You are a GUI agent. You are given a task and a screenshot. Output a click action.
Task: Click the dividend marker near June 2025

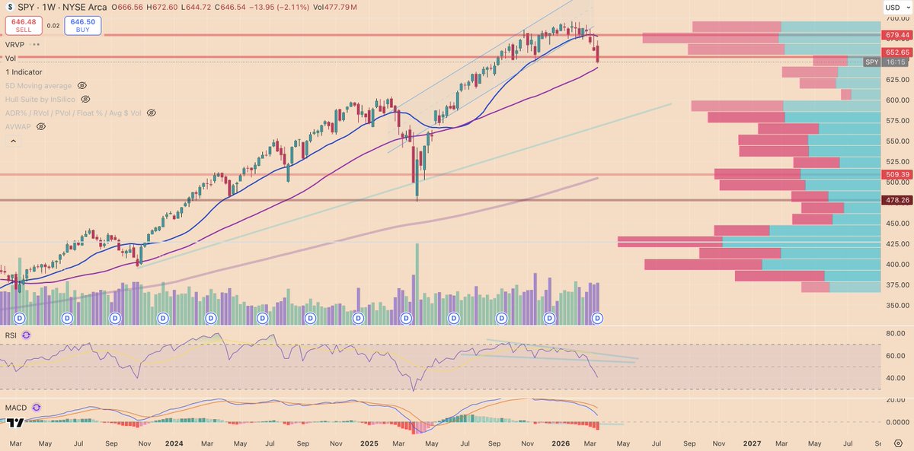454,317
